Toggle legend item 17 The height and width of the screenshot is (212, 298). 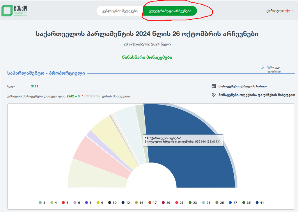click(x=152, y=202)
